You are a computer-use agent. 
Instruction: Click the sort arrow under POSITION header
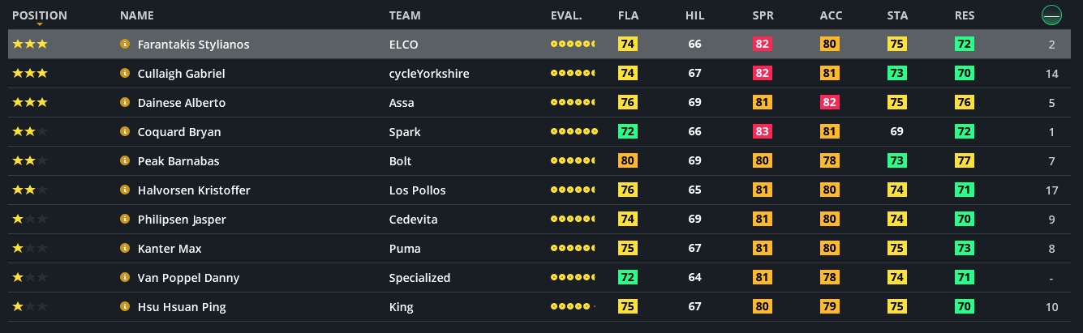tap(40, 25)
